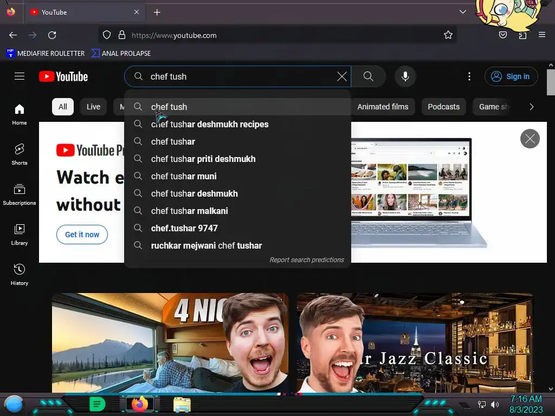
Task: Pick 'ruchkar mejwani chef tushar' suggestion
Action: click(x=237, y=245)
